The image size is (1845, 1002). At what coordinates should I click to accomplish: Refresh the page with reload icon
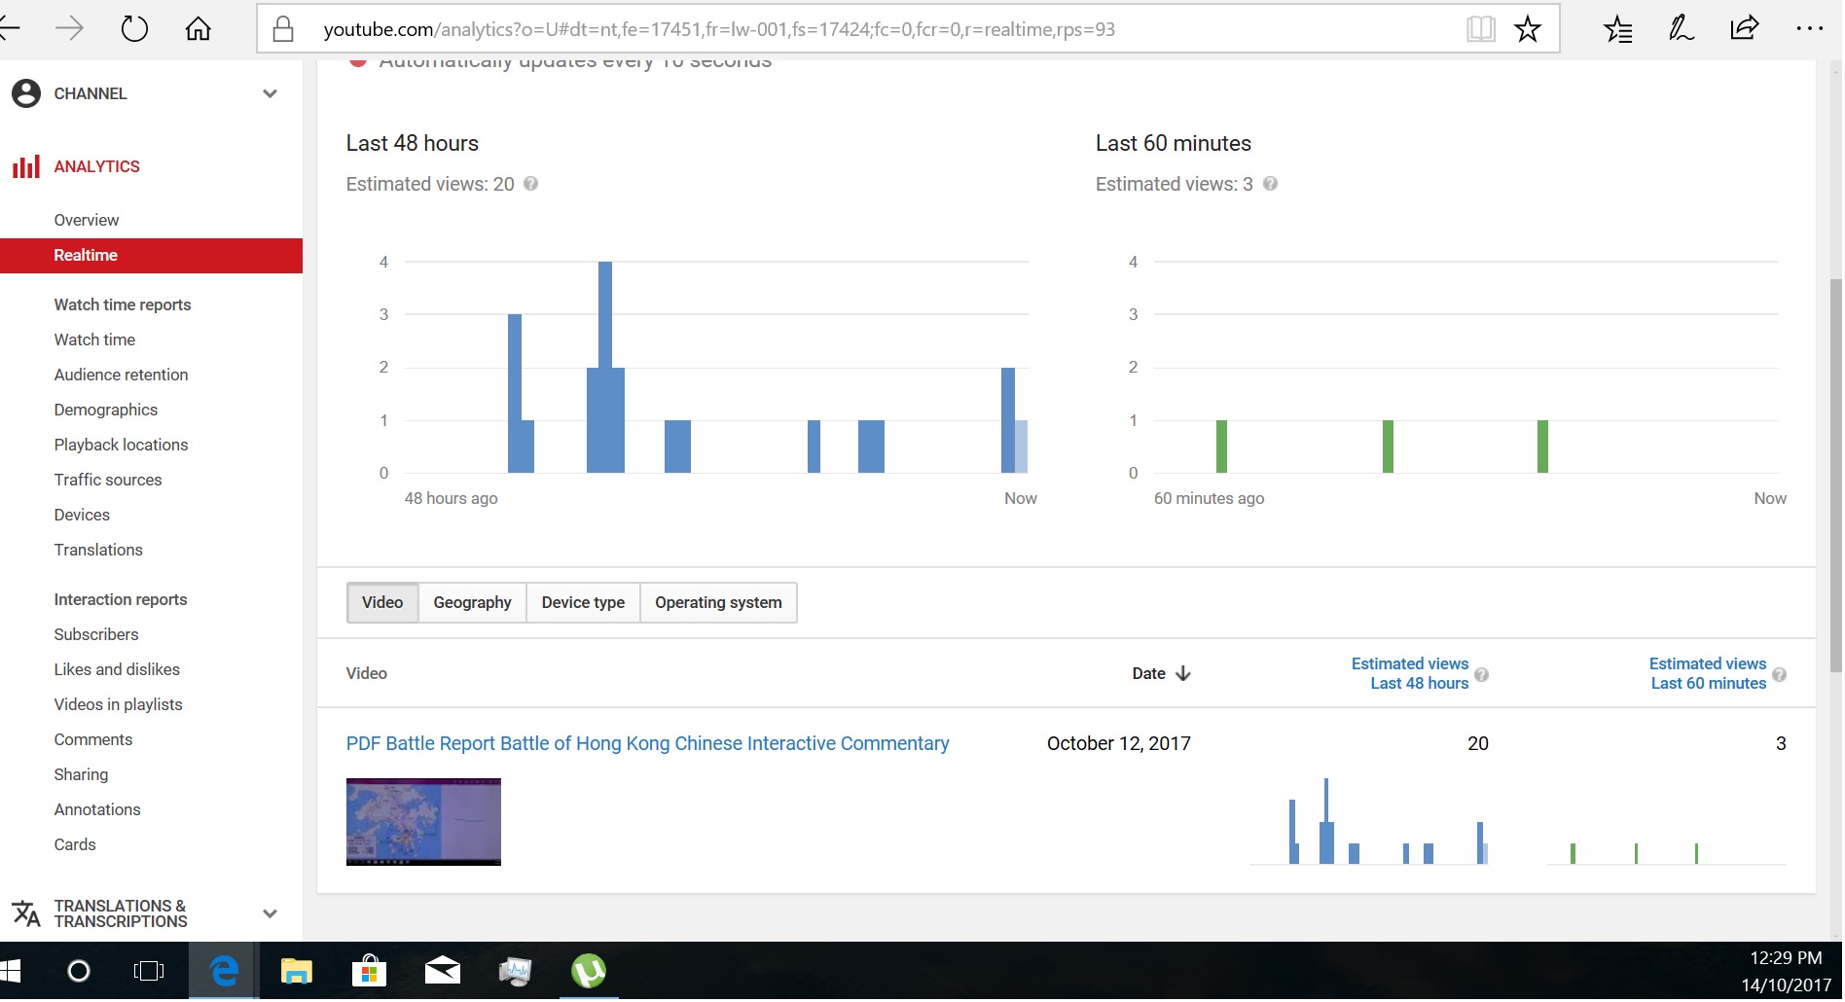134,29
